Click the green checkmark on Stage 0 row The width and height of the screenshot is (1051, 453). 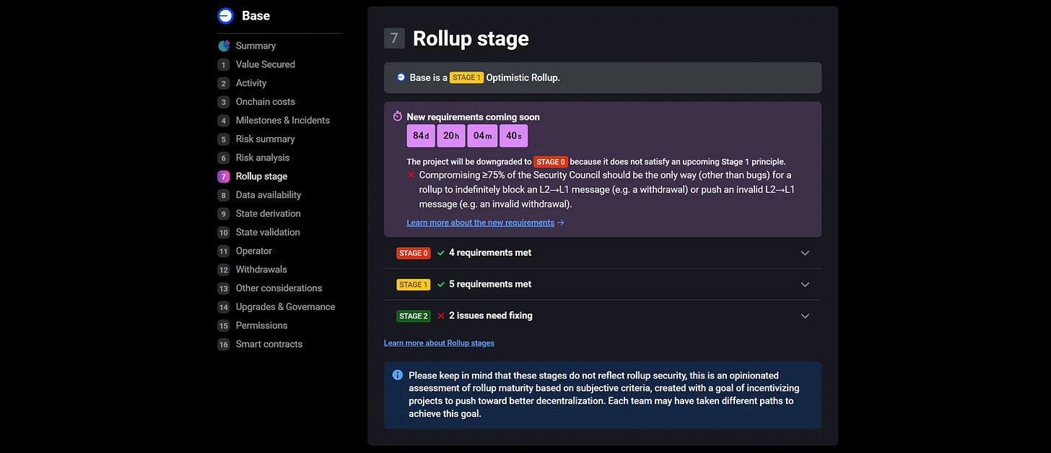click(x=440, y=253)
